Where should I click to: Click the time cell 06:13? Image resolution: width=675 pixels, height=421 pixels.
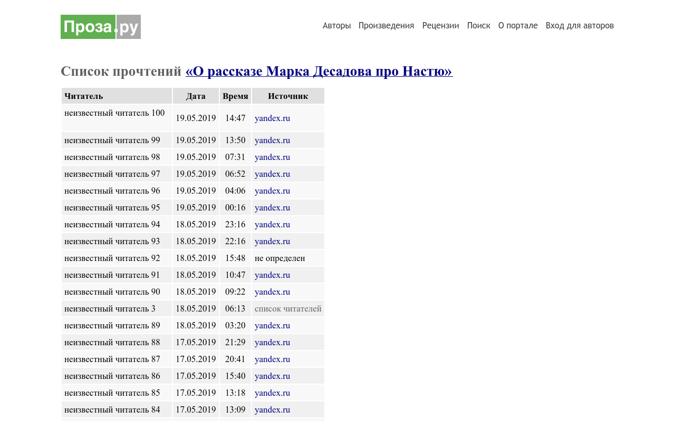coord(235,308)
